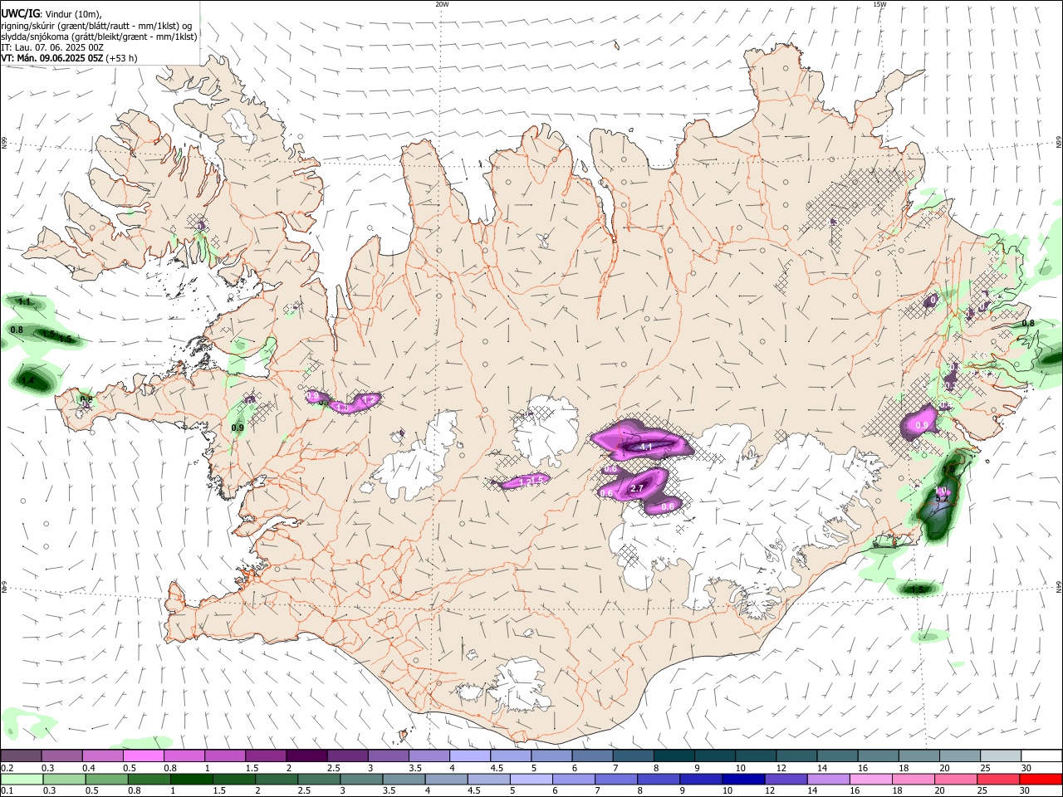Image resolution: width=1063 pixels, height=797 pixels.
Task: Click the 'VT: Mán. 09.06.2025 05Z (+53 h)' line
Action: point(70,58)
